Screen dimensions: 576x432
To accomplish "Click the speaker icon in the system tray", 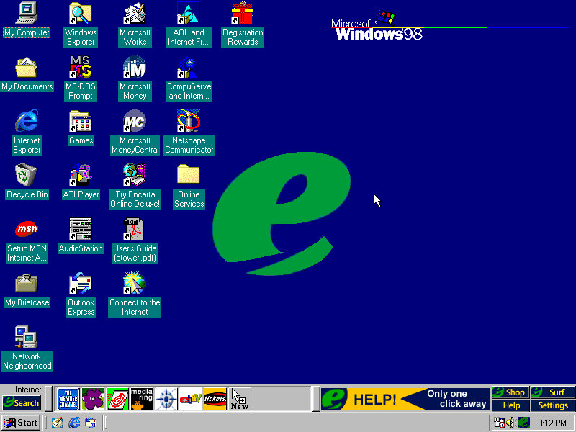I will tap(510, 423).
